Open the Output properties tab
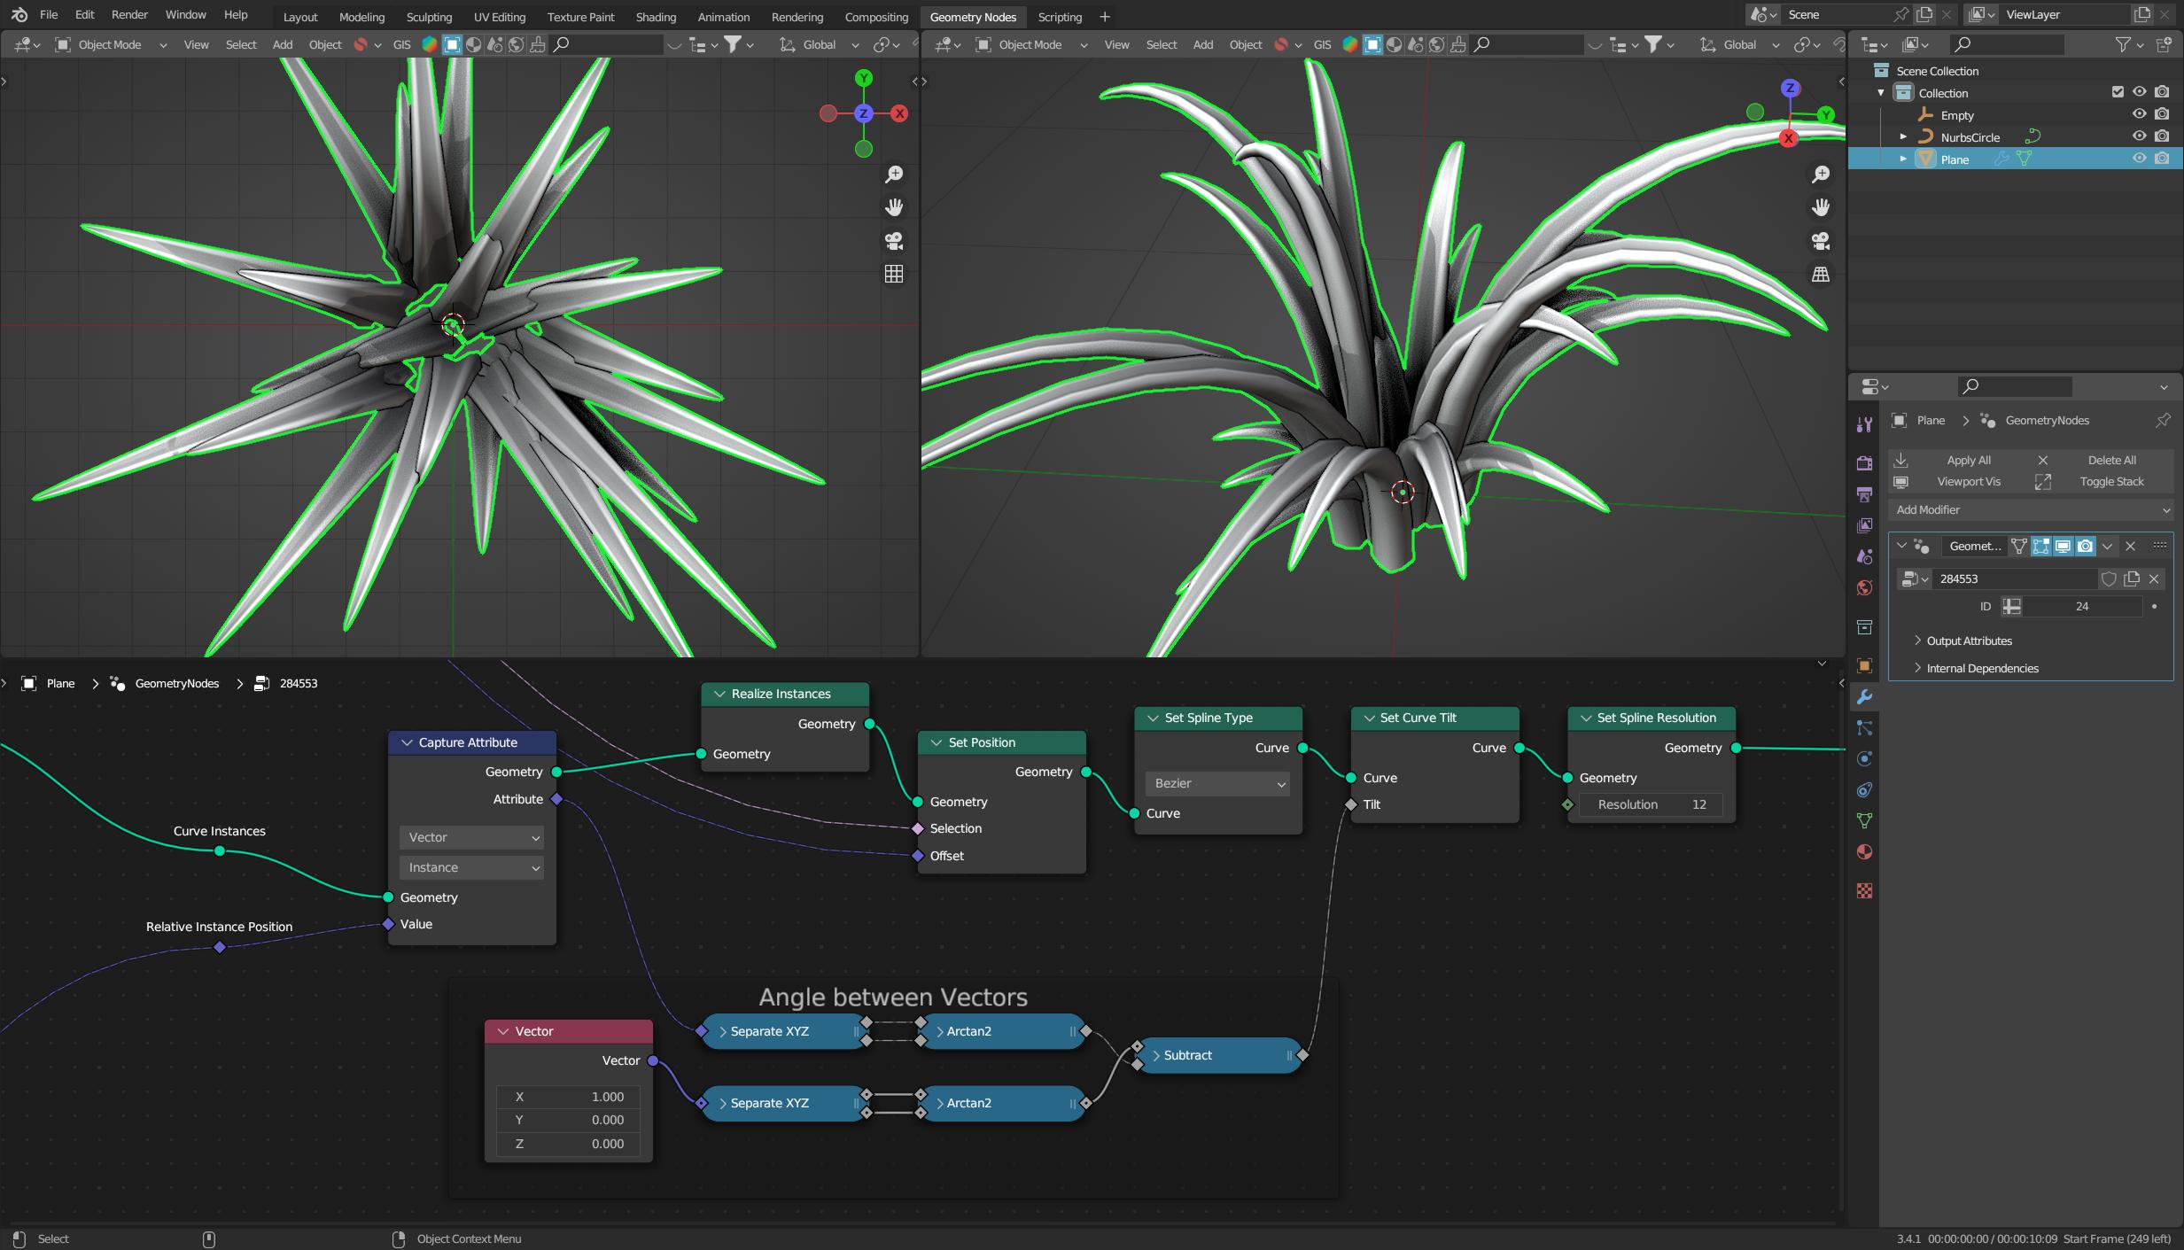The image size is (2184, 1250). [1864, 494]
